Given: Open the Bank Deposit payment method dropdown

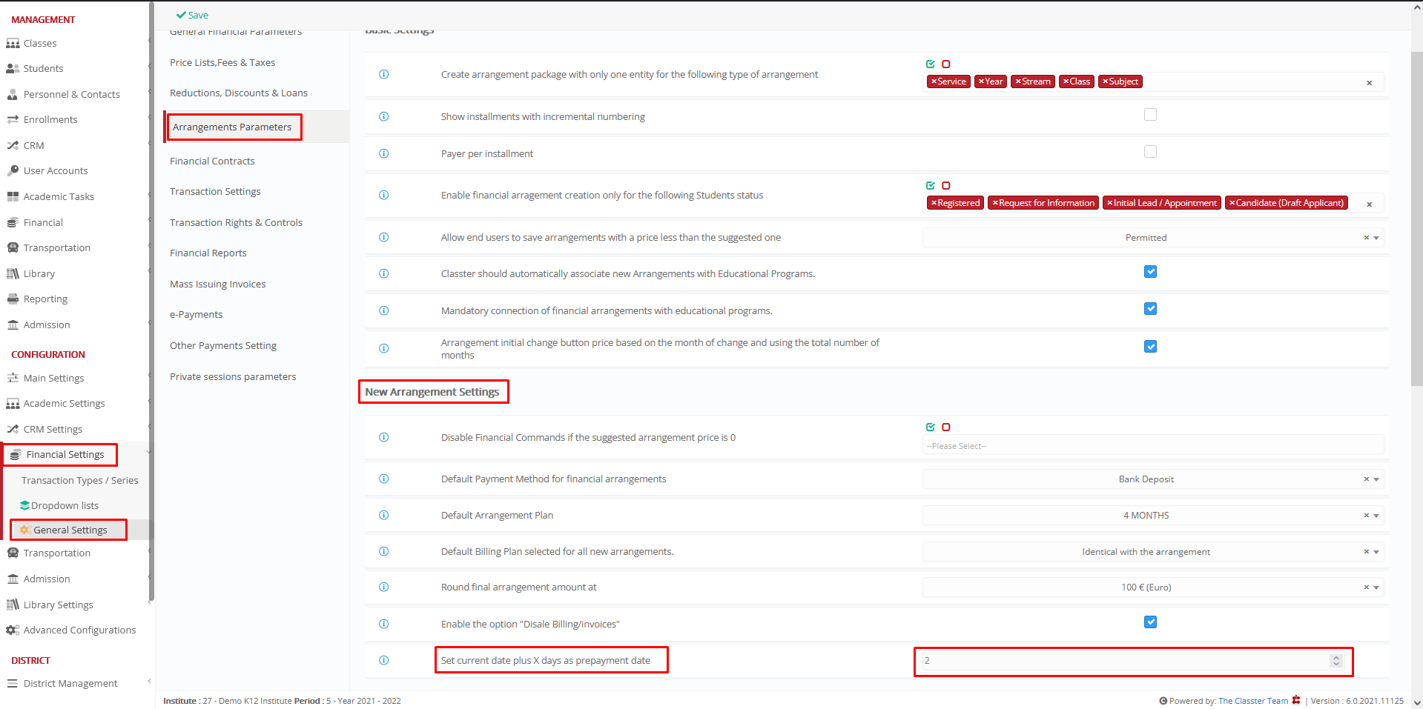Looking at the screenshot, I should coord(1153,479).
